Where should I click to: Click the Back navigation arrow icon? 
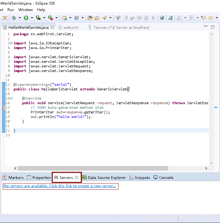point(211,18)
